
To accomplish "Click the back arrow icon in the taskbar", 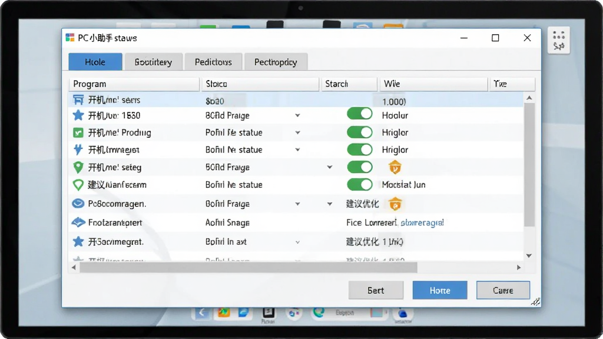I will 202,313.
